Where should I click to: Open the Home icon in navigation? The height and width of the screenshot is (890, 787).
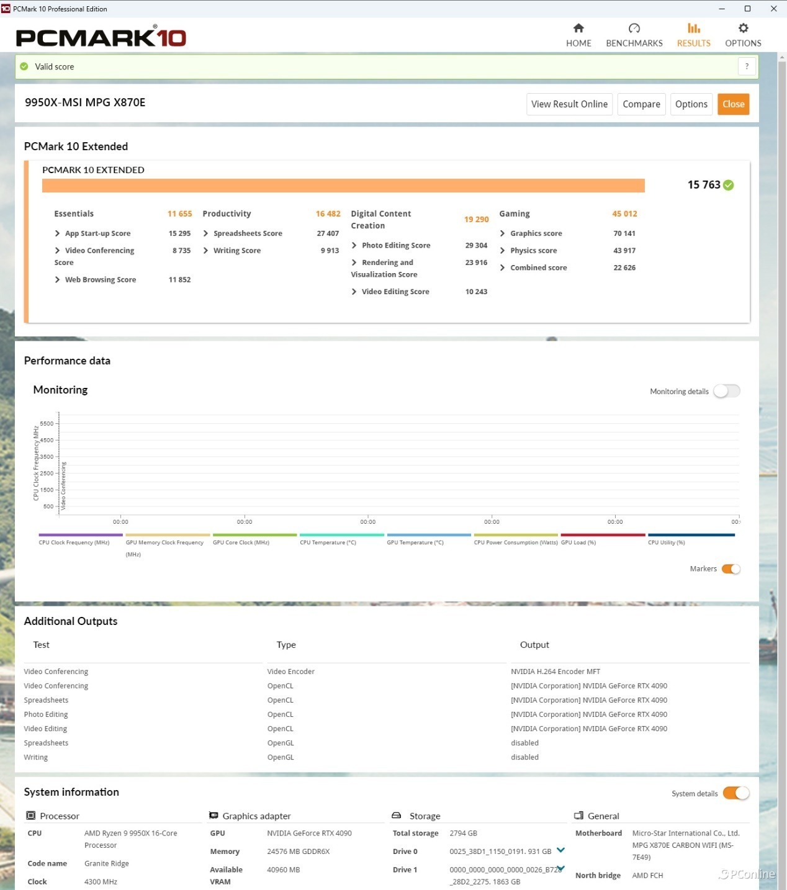(578, 29)
